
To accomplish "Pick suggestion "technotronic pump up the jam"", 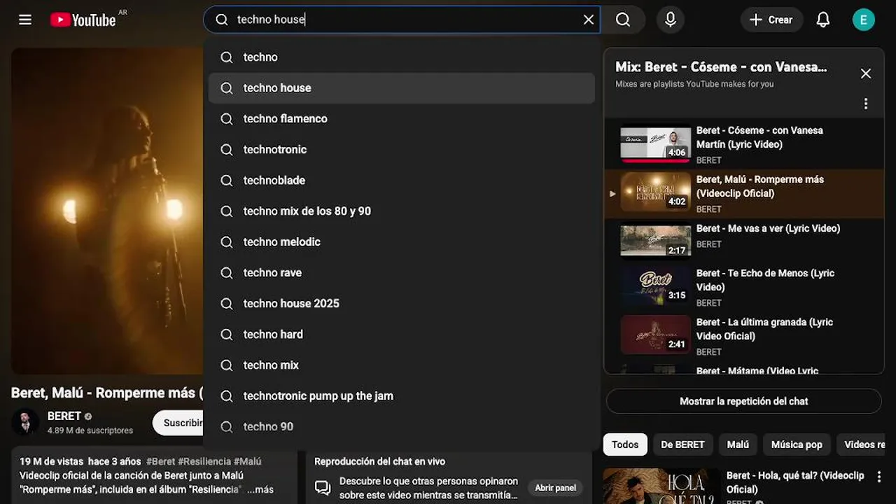I will pos(402,395).
